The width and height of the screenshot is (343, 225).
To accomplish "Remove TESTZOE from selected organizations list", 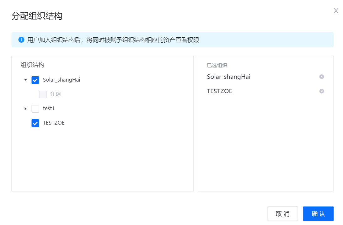I will click(x=321, y=91).
